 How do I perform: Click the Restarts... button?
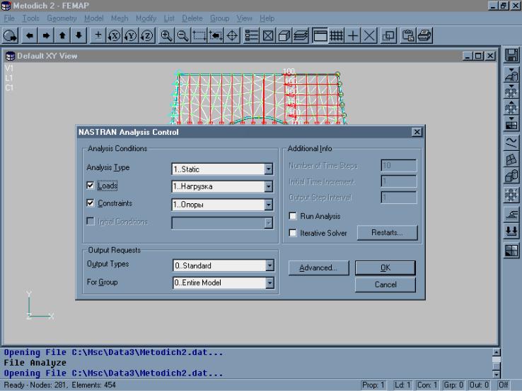[x=387, y=232]
